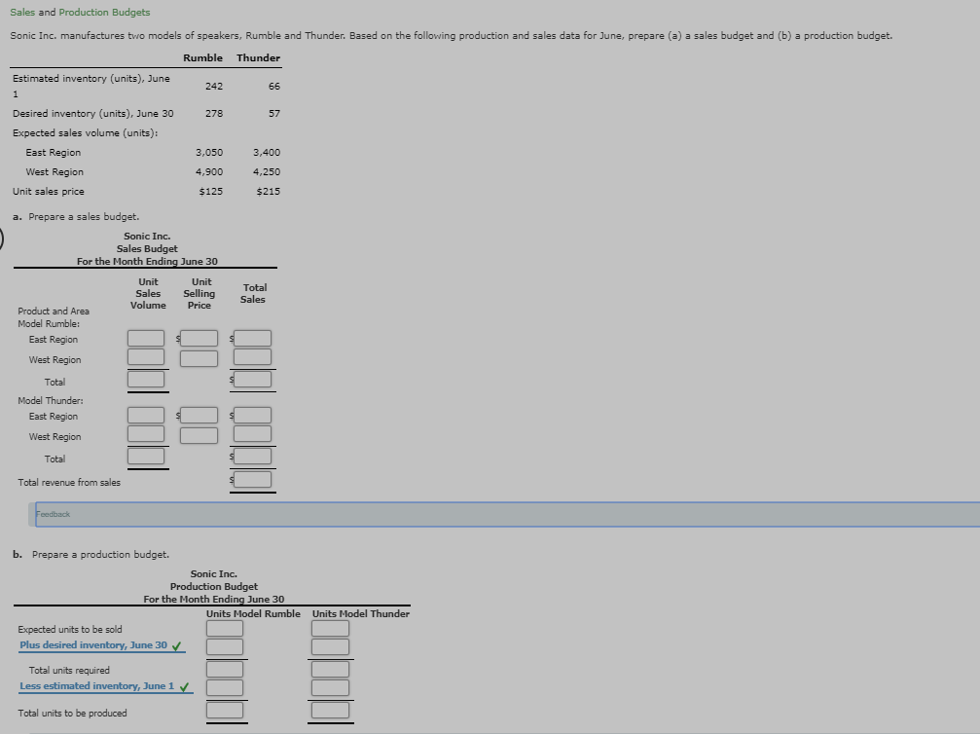Click the expected units to be sold Thunder field
Viewport: 980px width, 734px height.
coord(330,628)
